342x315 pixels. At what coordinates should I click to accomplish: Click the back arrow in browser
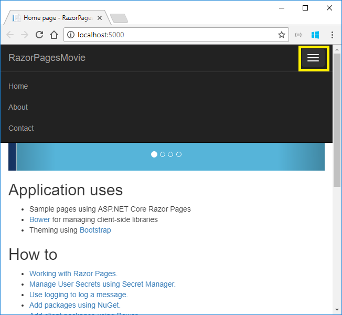pos(10,35)
